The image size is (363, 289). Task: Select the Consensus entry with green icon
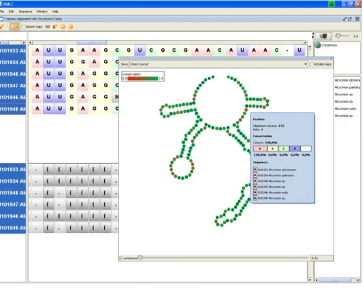[x=326, y=45]
